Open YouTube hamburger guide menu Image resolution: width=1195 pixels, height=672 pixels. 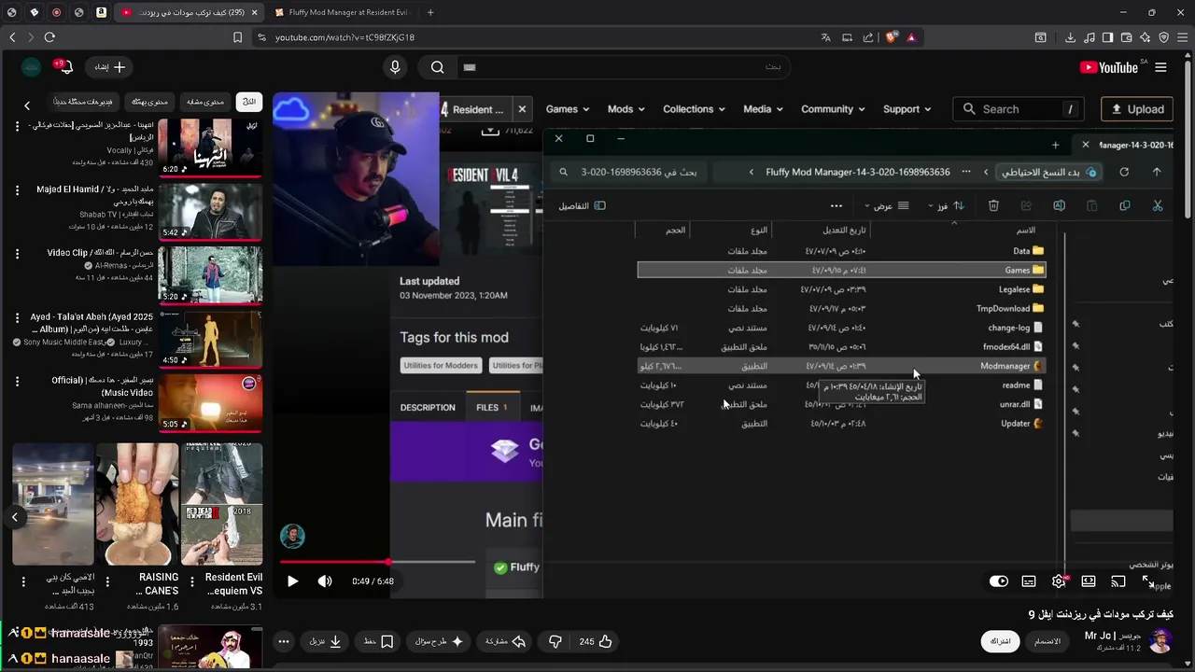click(1160, 67)
